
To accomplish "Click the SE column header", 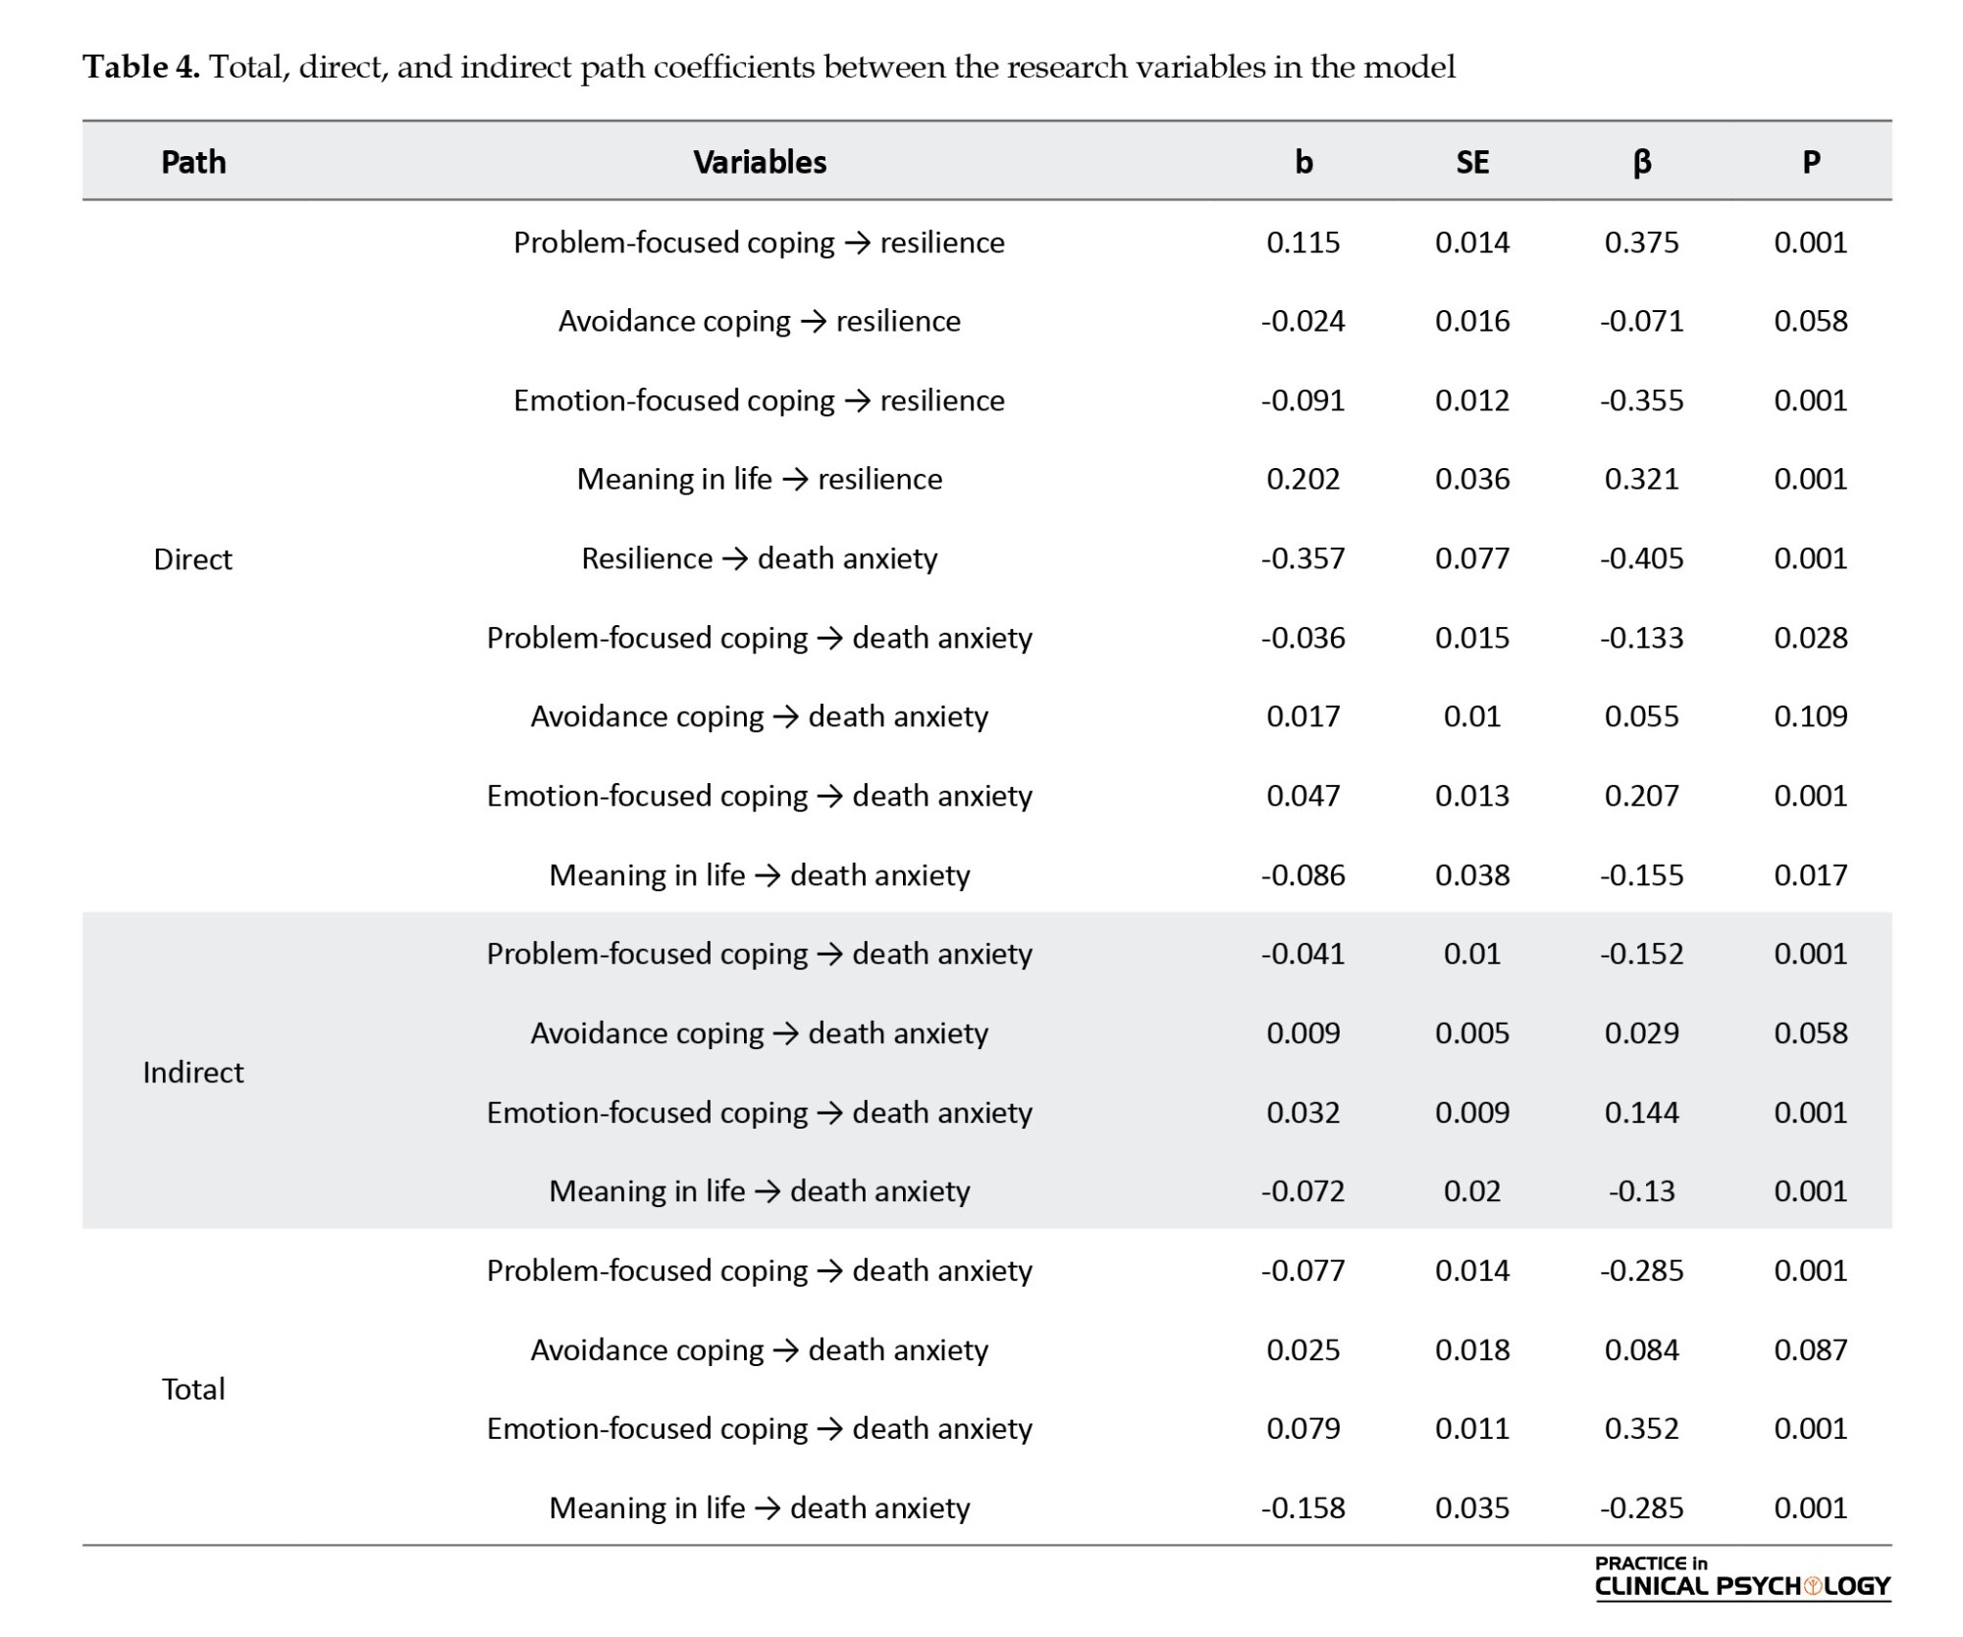I will click(x=1472, y=162).
